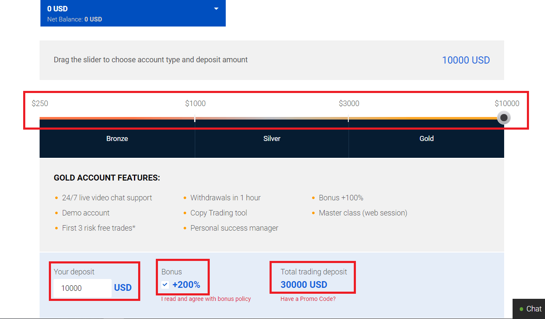545x319 pixels.
Task: Select the Gold account tab
Action: coord(426,138)
